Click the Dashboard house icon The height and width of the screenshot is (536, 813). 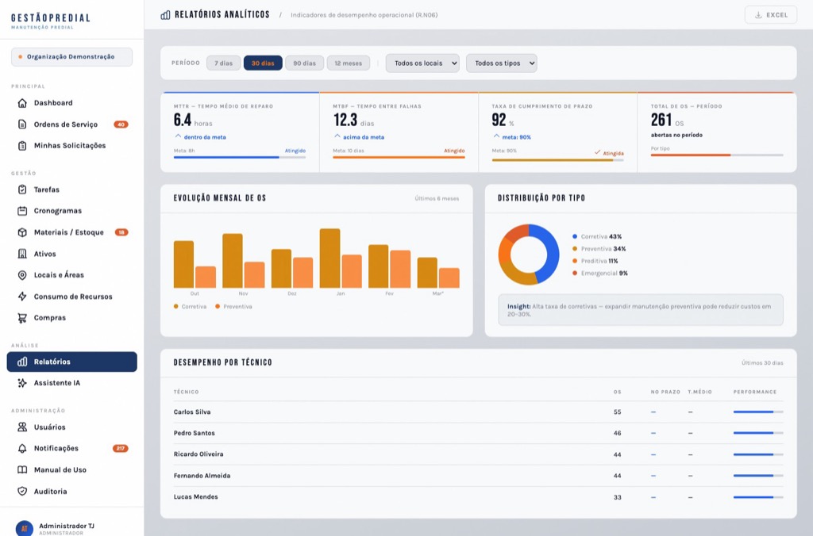(x=22, y=103)
